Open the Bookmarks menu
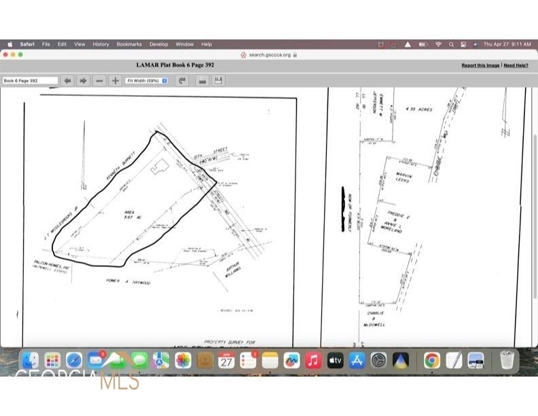The image size is (538, 416). tap(129, 44)
